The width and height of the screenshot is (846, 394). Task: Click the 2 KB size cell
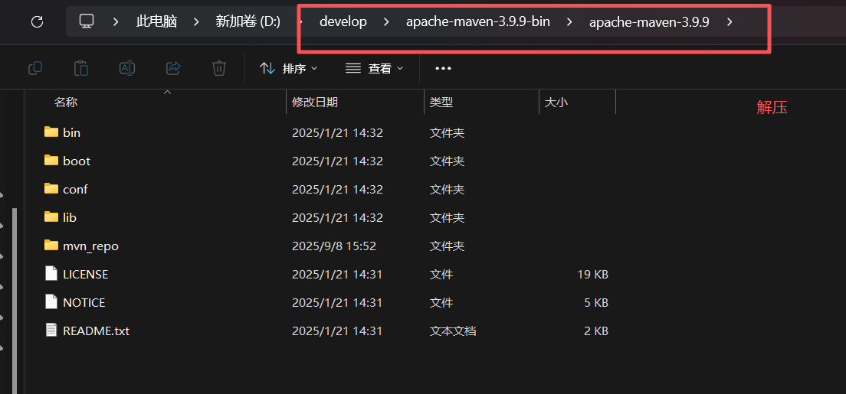pyautogui.click(x=596, y=331)
